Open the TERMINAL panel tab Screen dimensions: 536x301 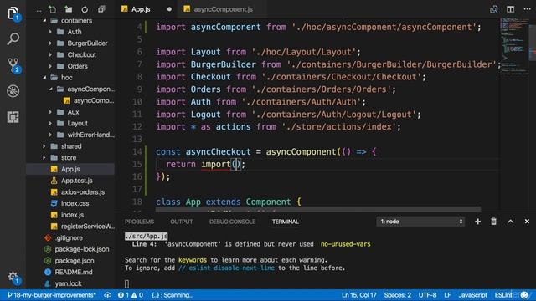tap(285, 222)
